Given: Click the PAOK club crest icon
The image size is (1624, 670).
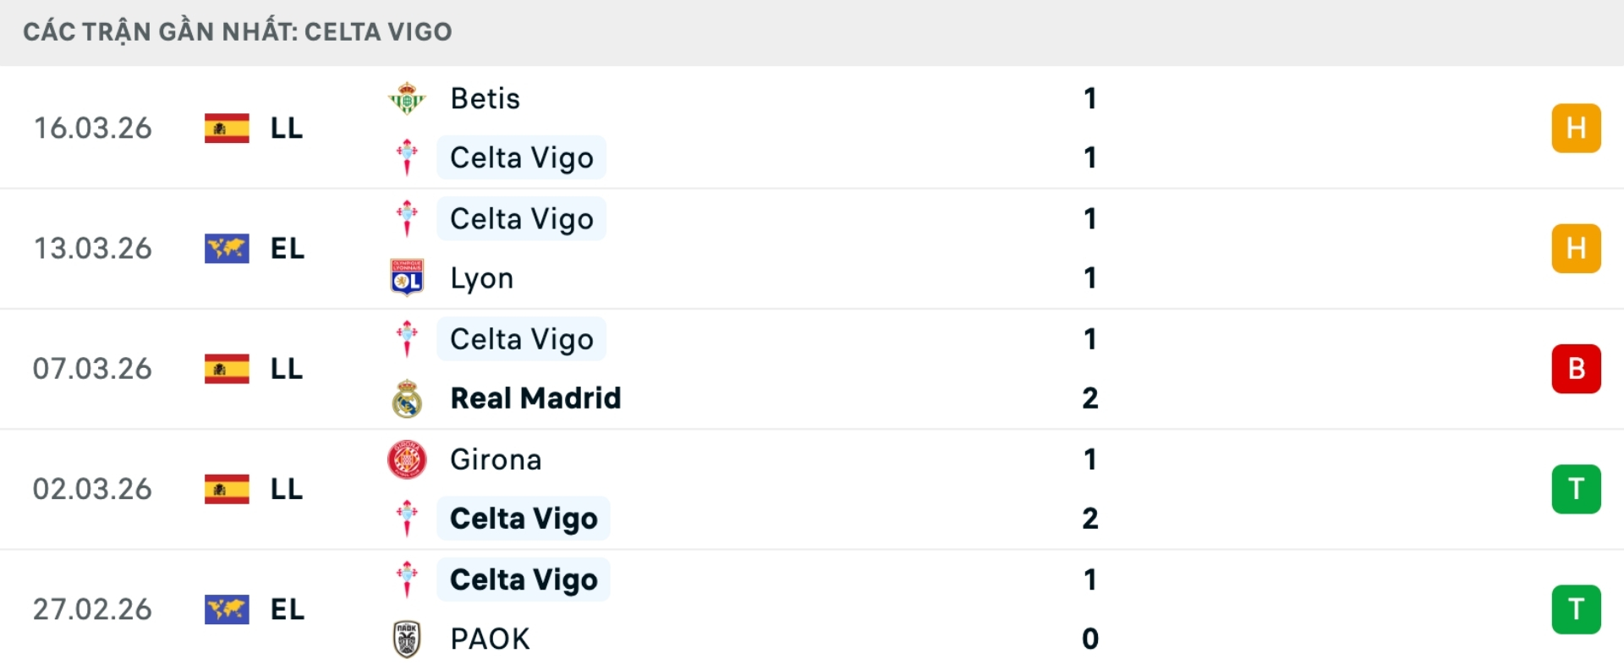Looking at the screenshot, I should (x=407, y=639).
